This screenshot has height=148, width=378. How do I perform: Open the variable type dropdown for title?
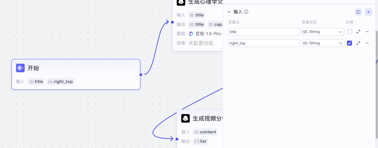click(323, 32)
